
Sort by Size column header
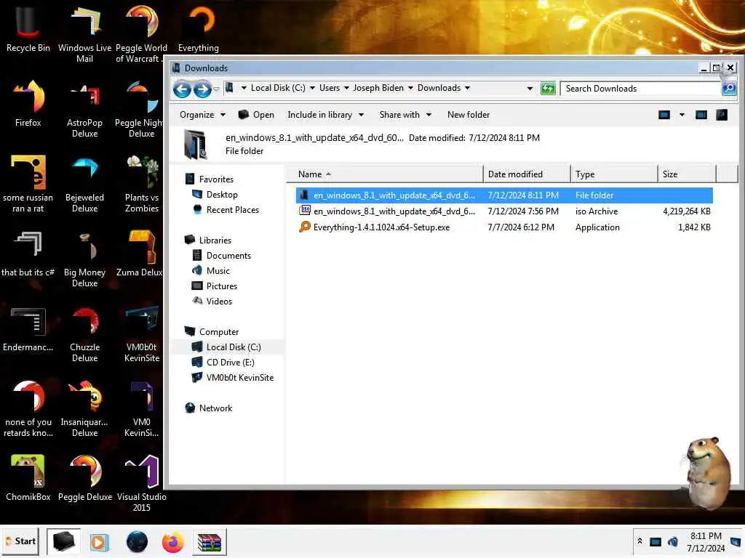point(687,174)
